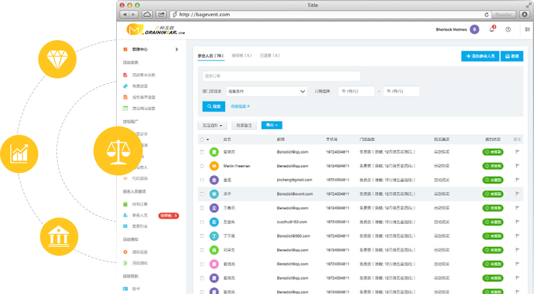This screenshot has height=294, width=534.
Task: Click the Martin Freeman name cell
Action: pos(237,166)
